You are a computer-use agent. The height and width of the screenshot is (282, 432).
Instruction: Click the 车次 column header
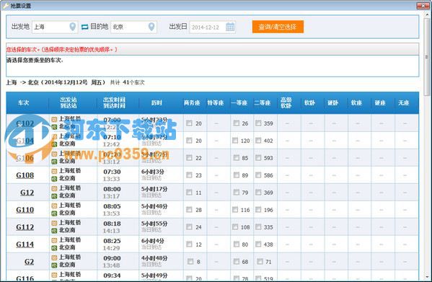[23, 102]
